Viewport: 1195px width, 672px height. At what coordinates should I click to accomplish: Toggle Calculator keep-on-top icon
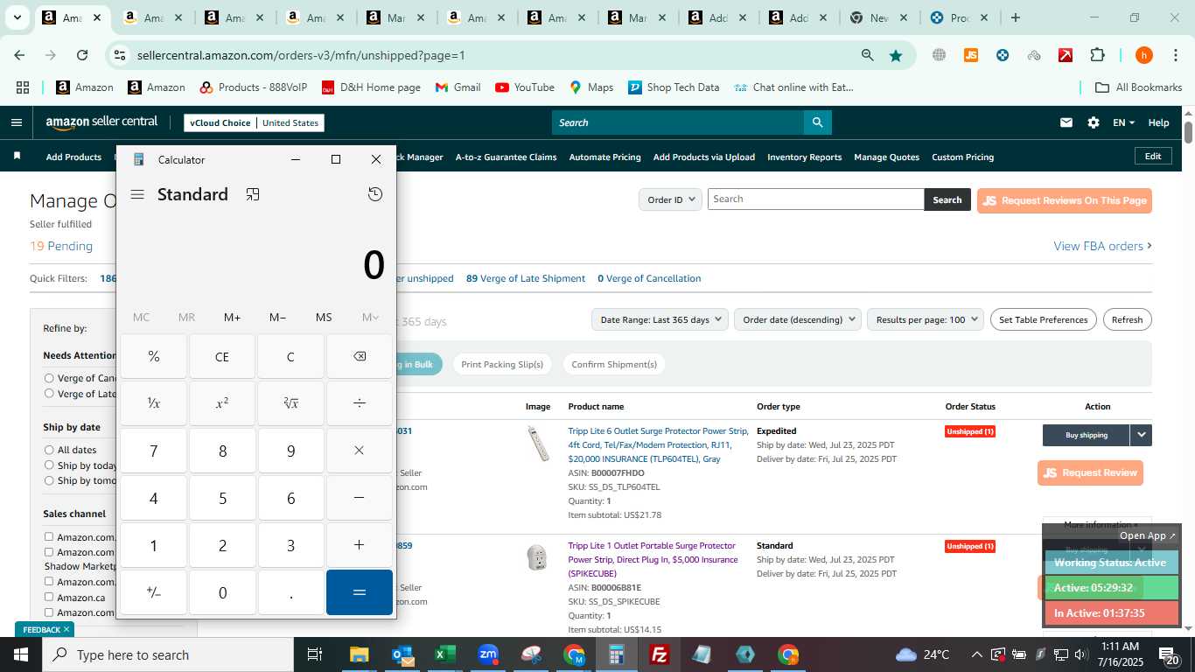253,194
